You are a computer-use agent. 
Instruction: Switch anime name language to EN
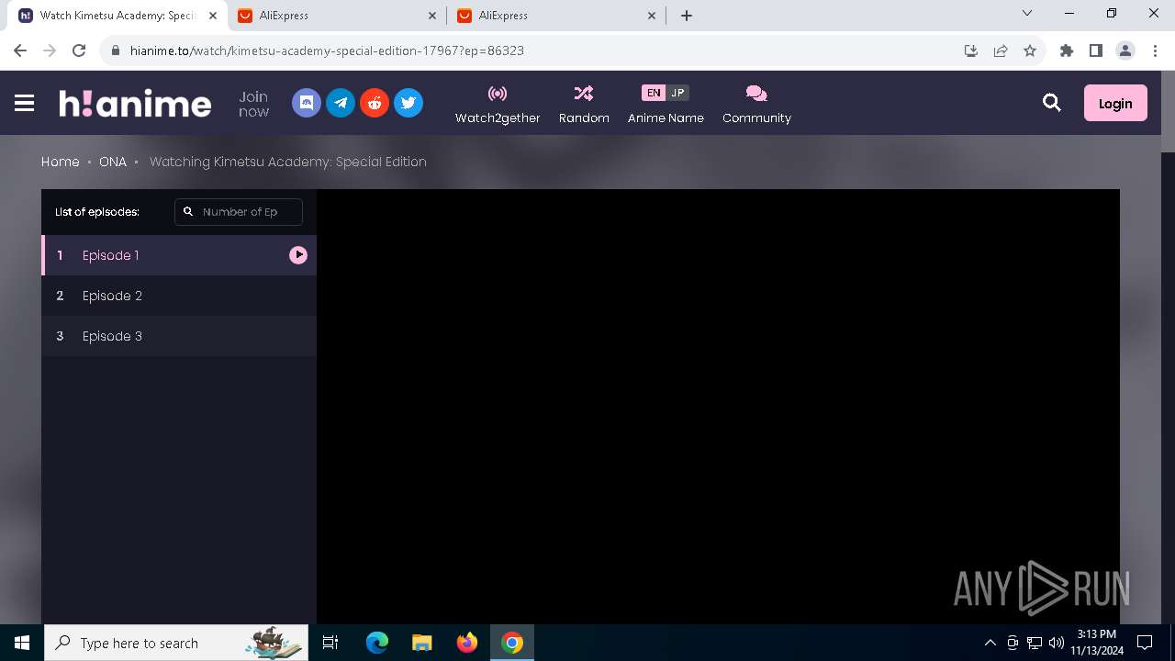tap(653, 93)
